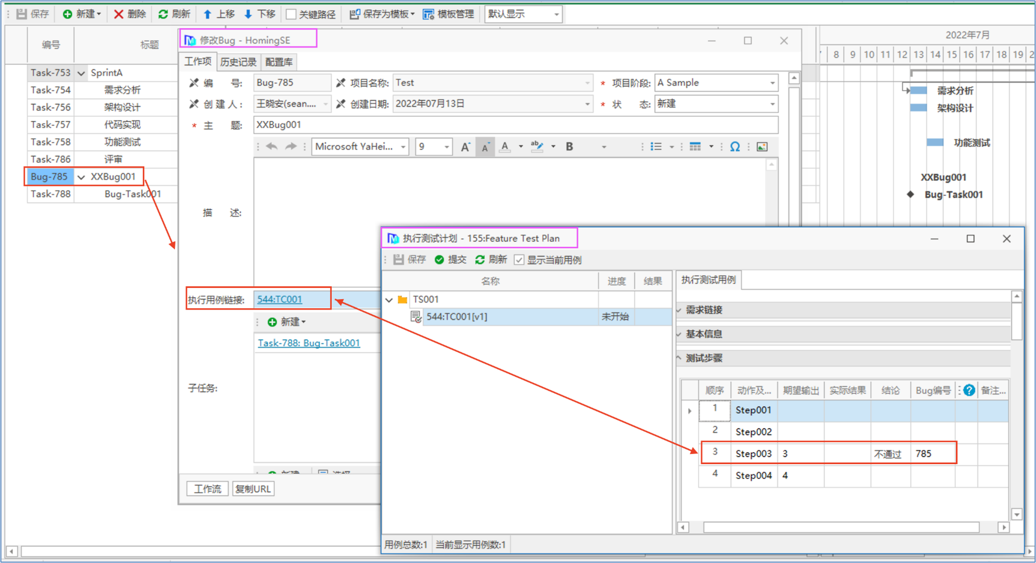Click the Name (名称) column header
The width and height of the screenshot is (1036, 563).
490,281
